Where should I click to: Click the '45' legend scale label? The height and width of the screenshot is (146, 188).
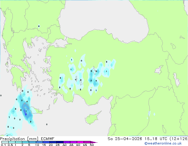[x=85, y=145]
